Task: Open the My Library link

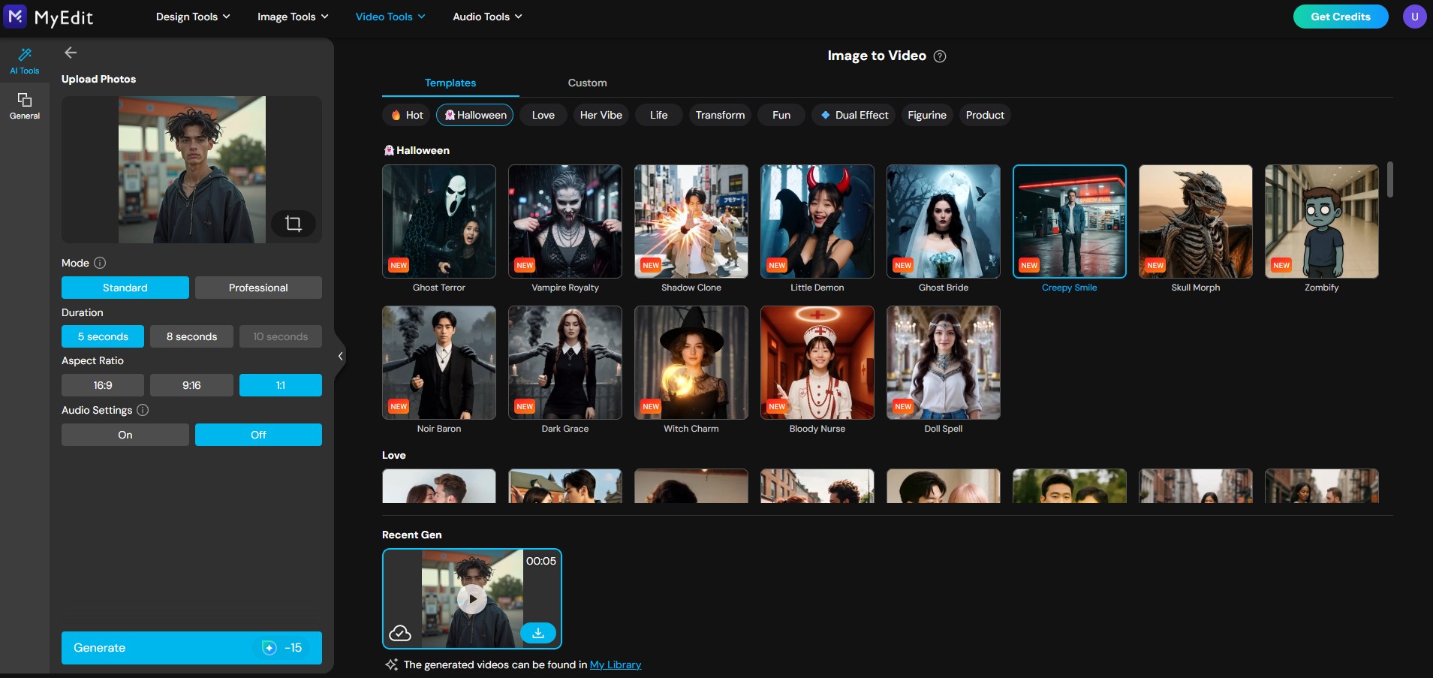Action: 616,664
